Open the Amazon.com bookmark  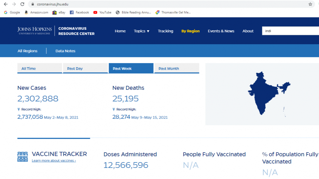pos(36,12)
